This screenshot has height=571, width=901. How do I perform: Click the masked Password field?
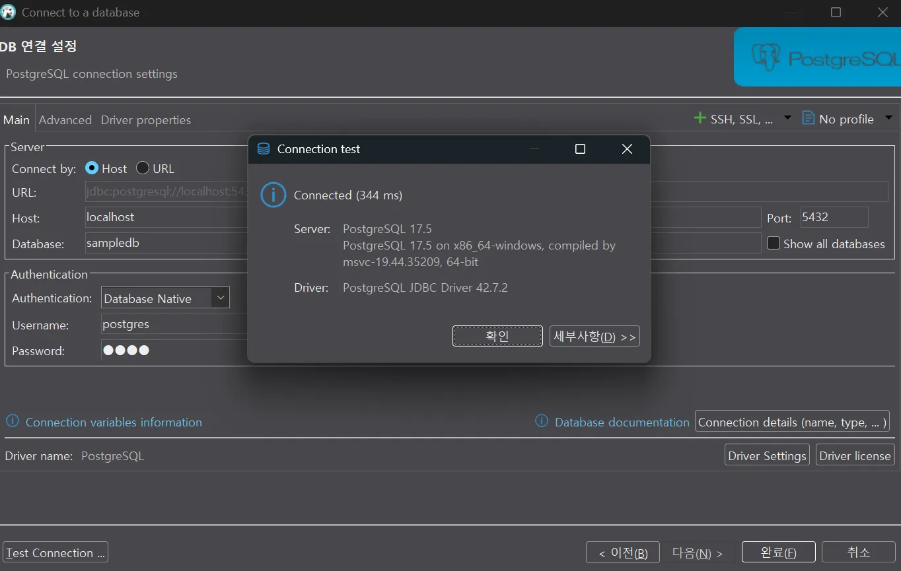(174, 350)
